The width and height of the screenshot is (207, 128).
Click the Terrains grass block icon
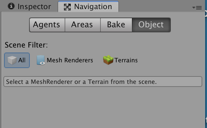click(x=108, y=60)
